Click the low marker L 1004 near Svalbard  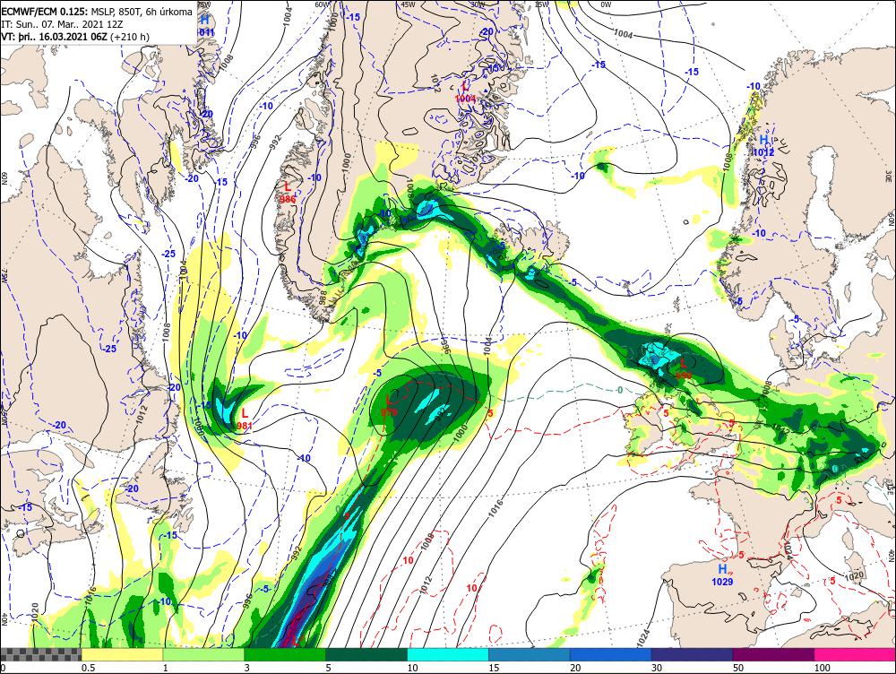click(x=465, y=92)
